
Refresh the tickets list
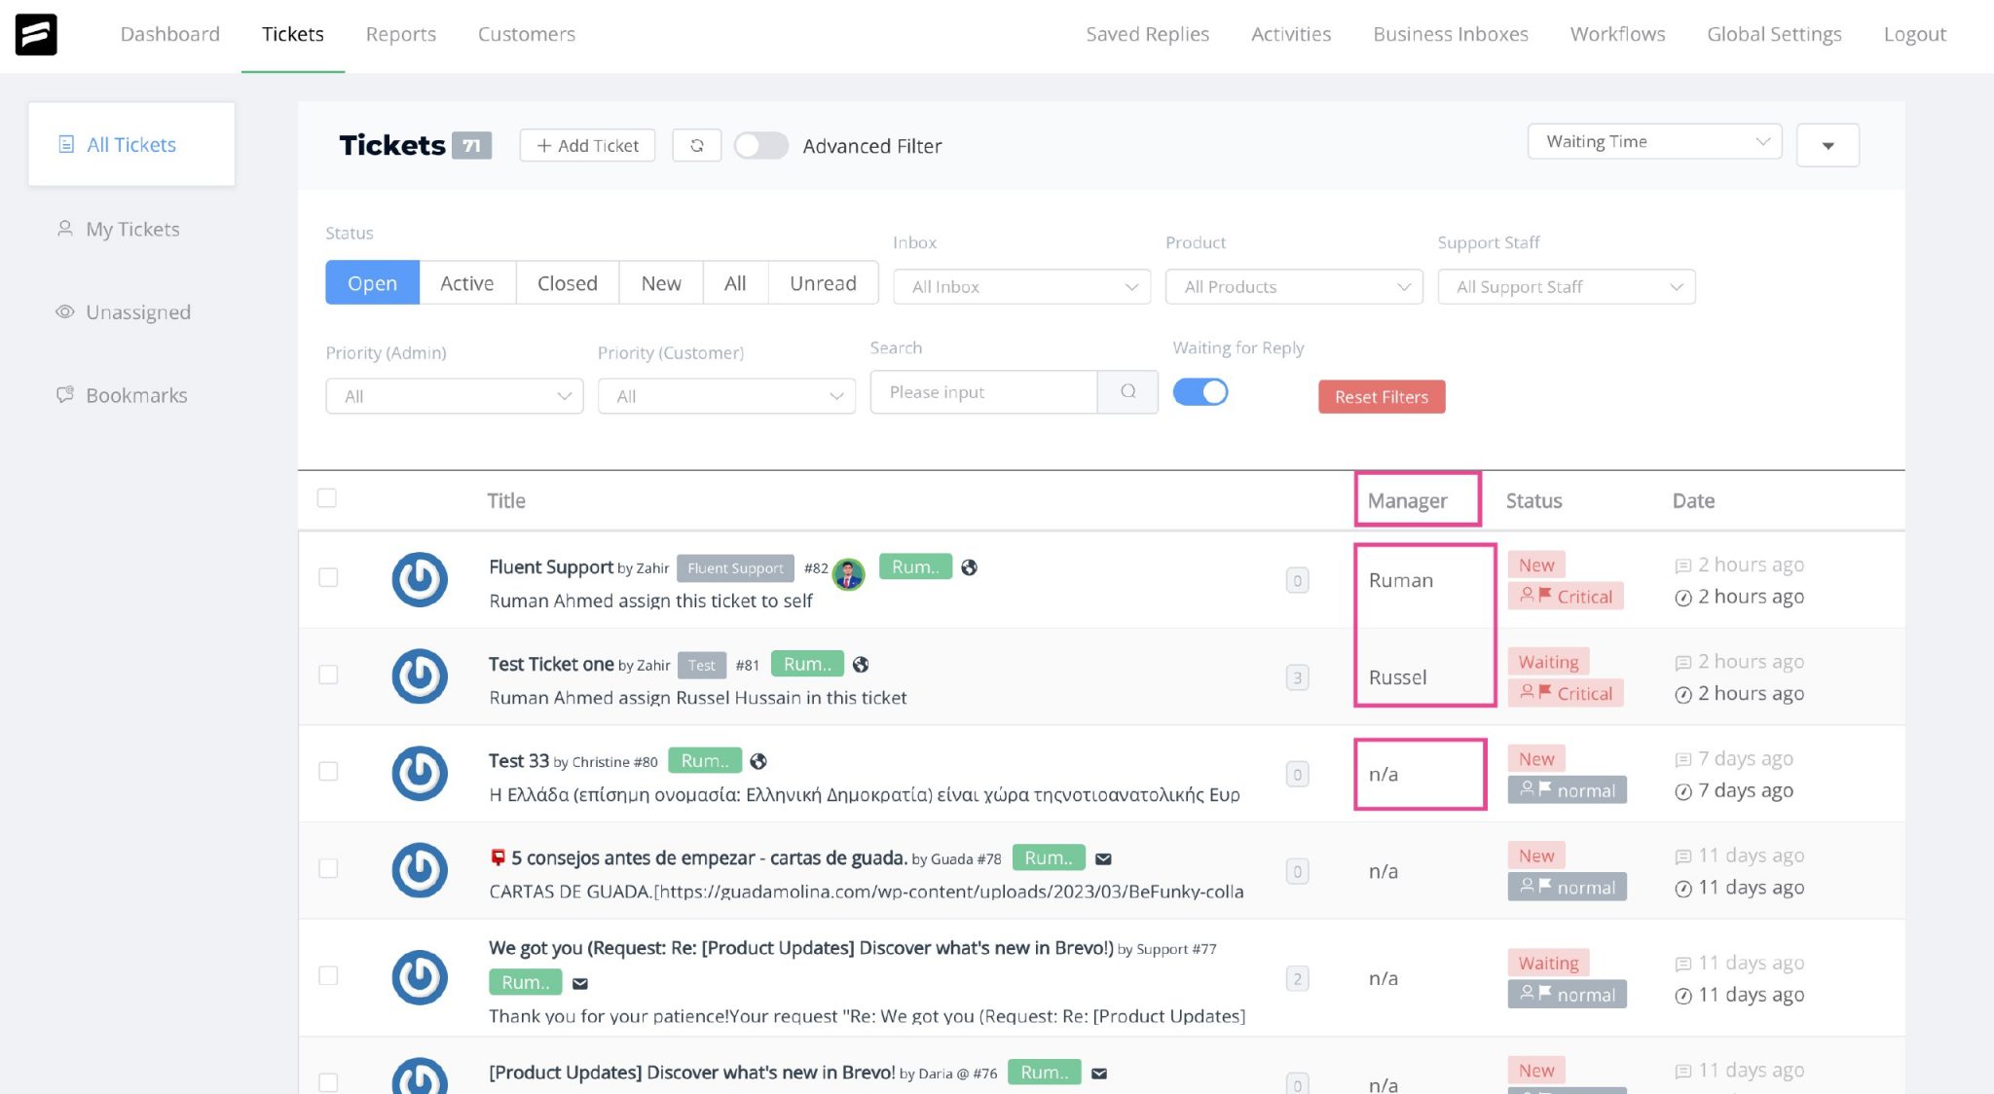[697, 144]
